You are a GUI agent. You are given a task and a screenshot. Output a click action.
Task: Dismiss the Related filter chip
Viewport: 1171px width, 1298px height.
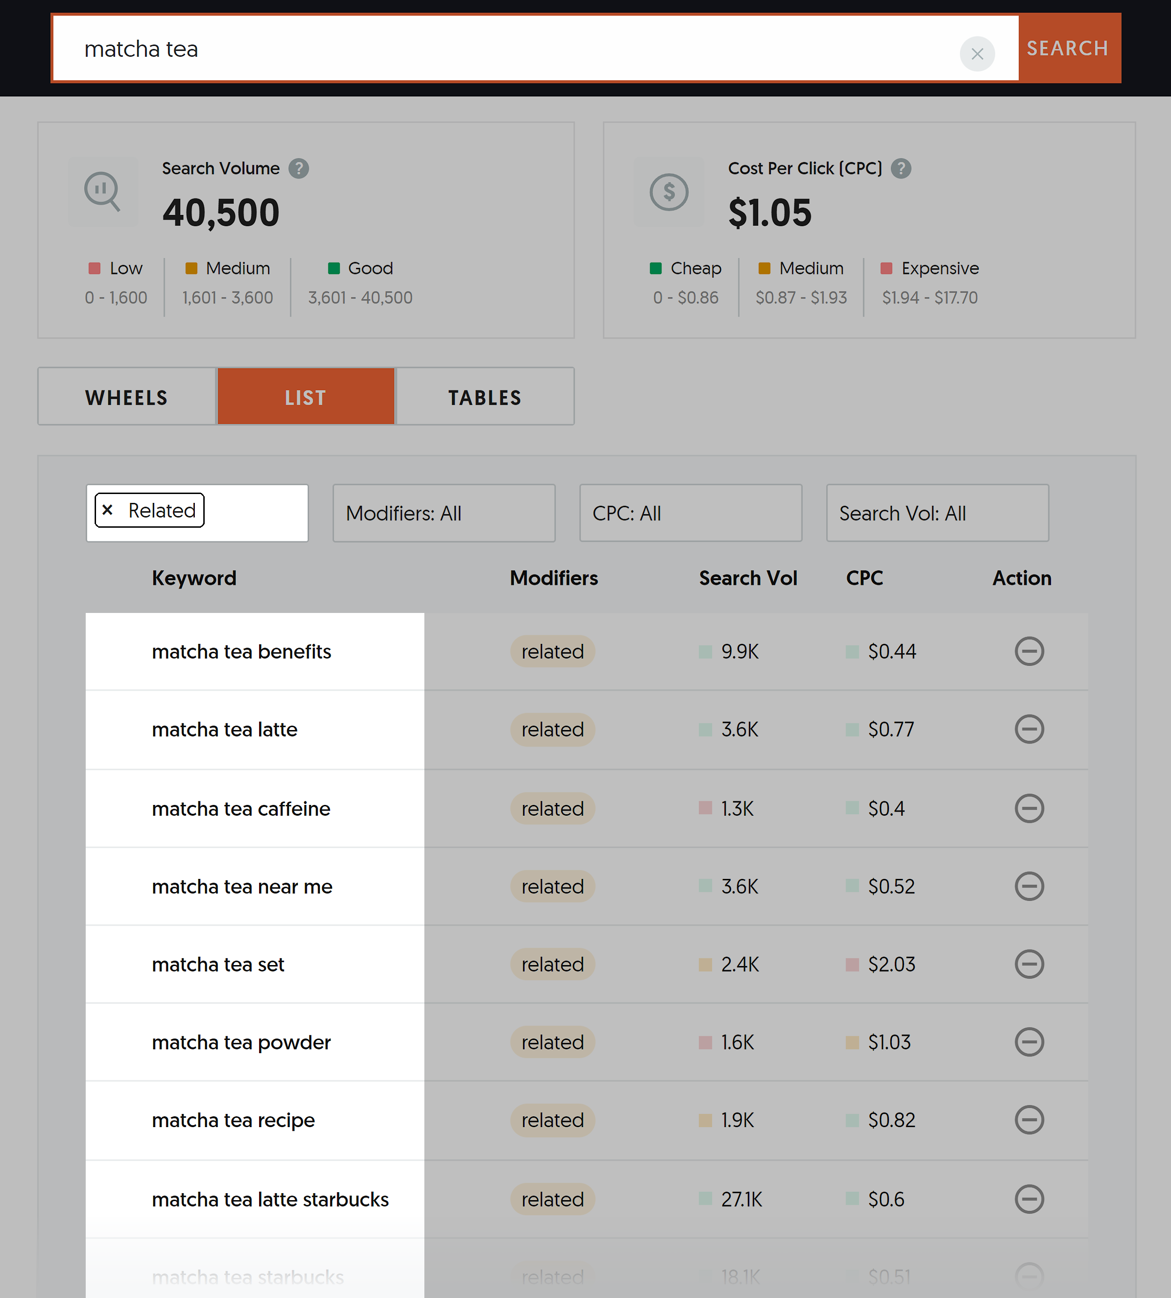point(107,510)
